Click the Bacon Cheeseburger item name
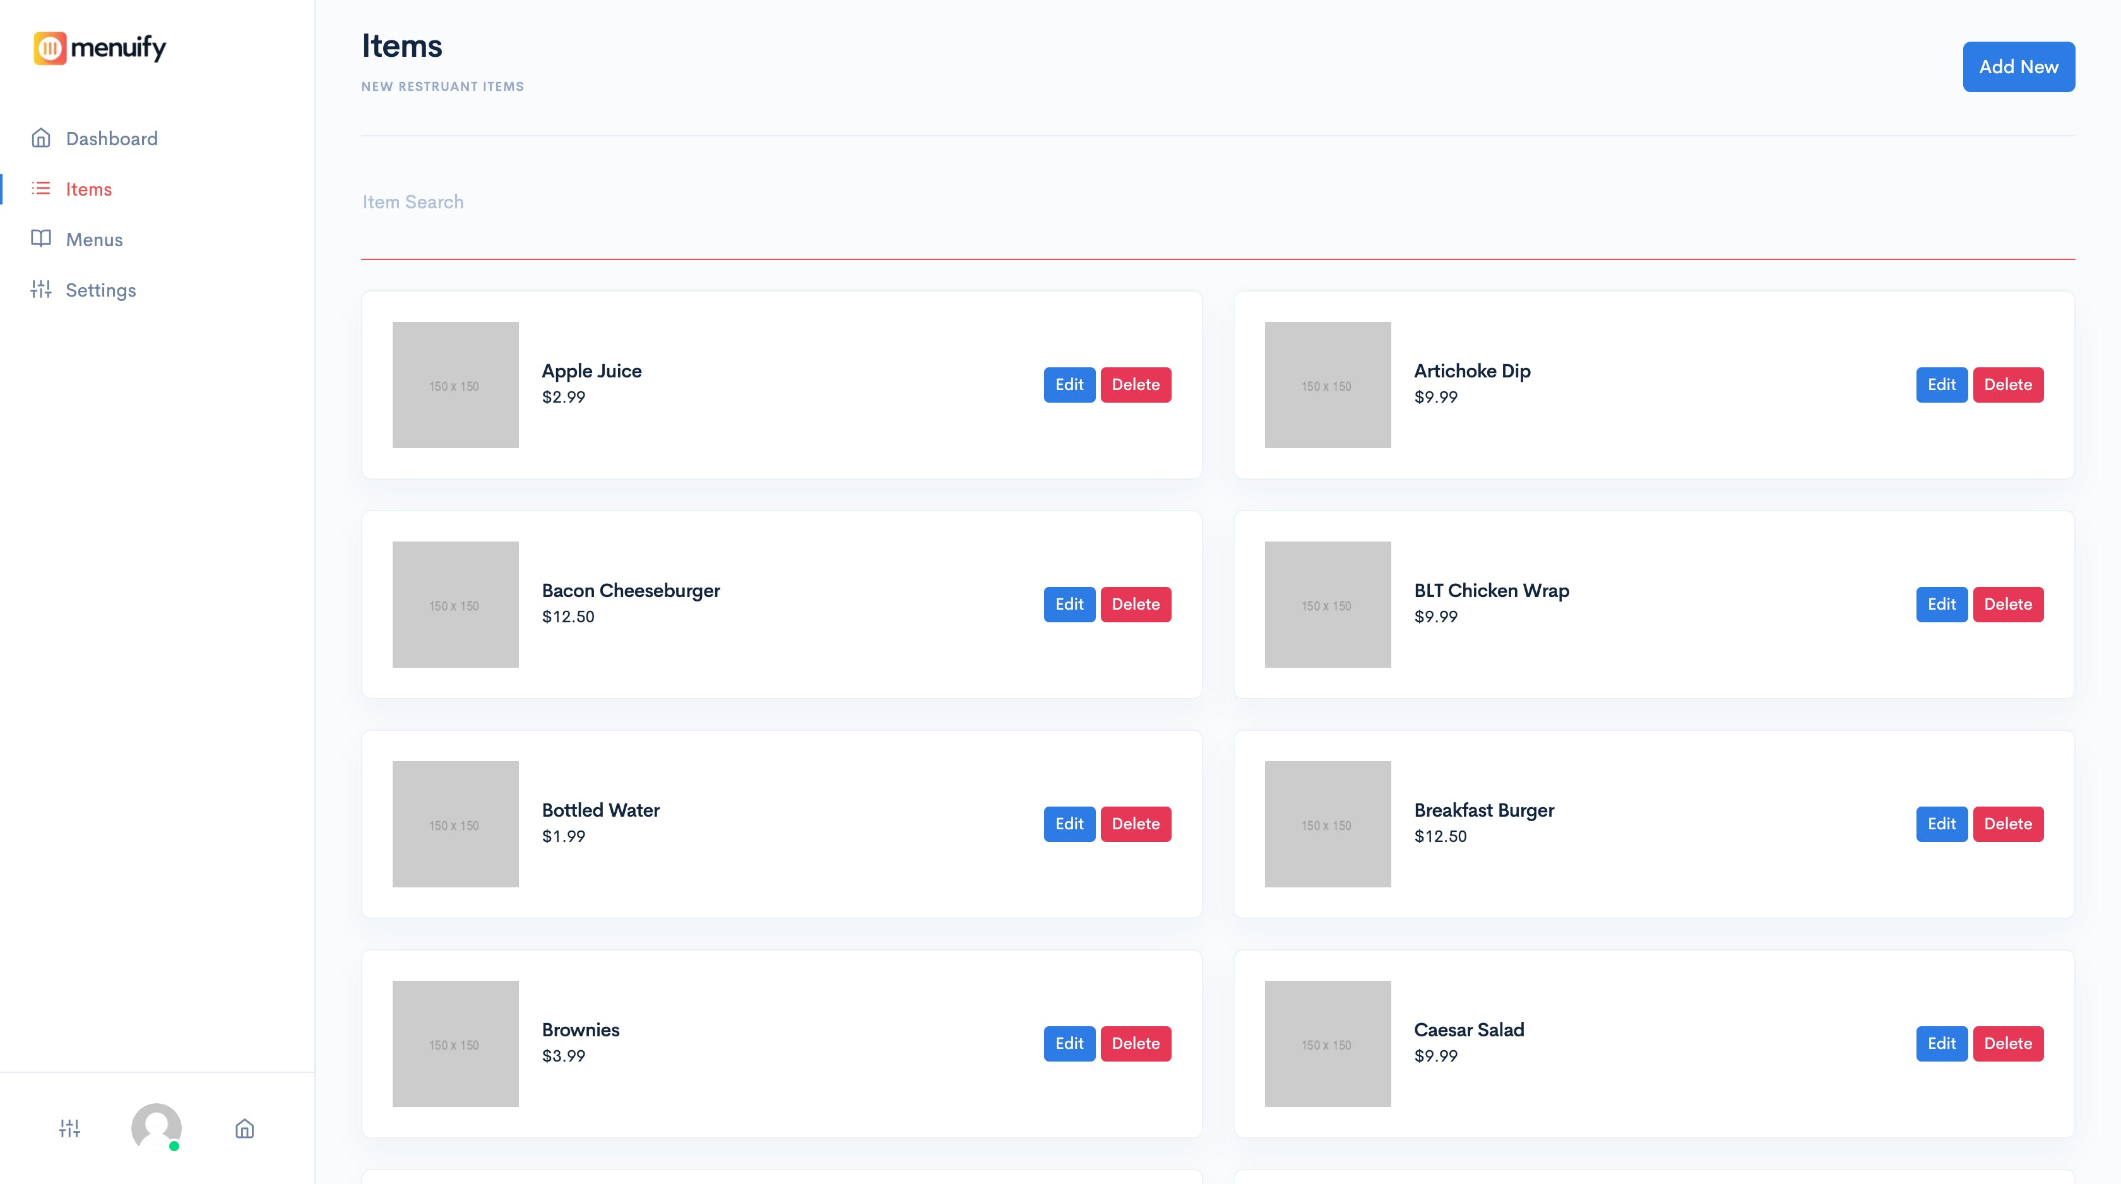This screenshot has width=2121, height=1184. point(631,591)
